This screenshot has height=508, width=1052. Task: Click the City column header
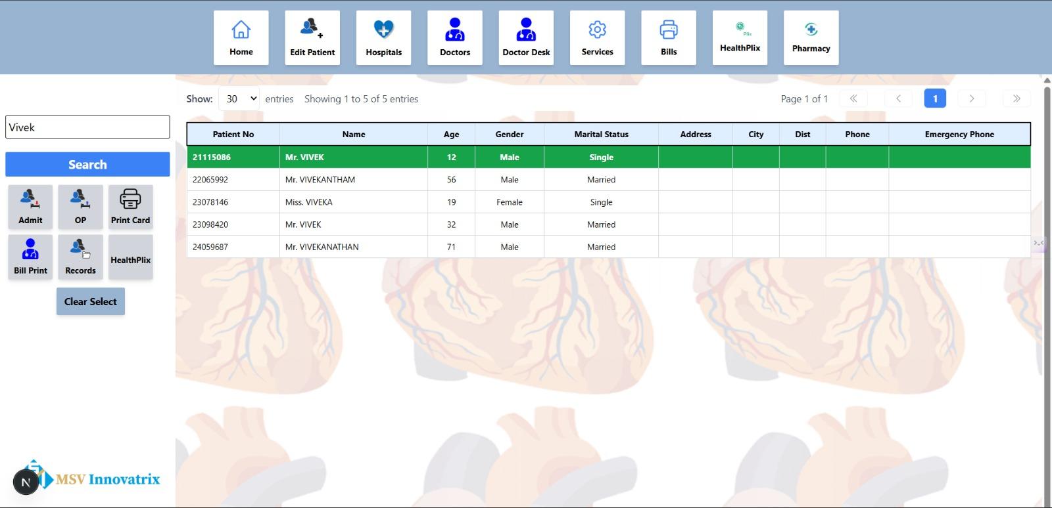[756, 134]
